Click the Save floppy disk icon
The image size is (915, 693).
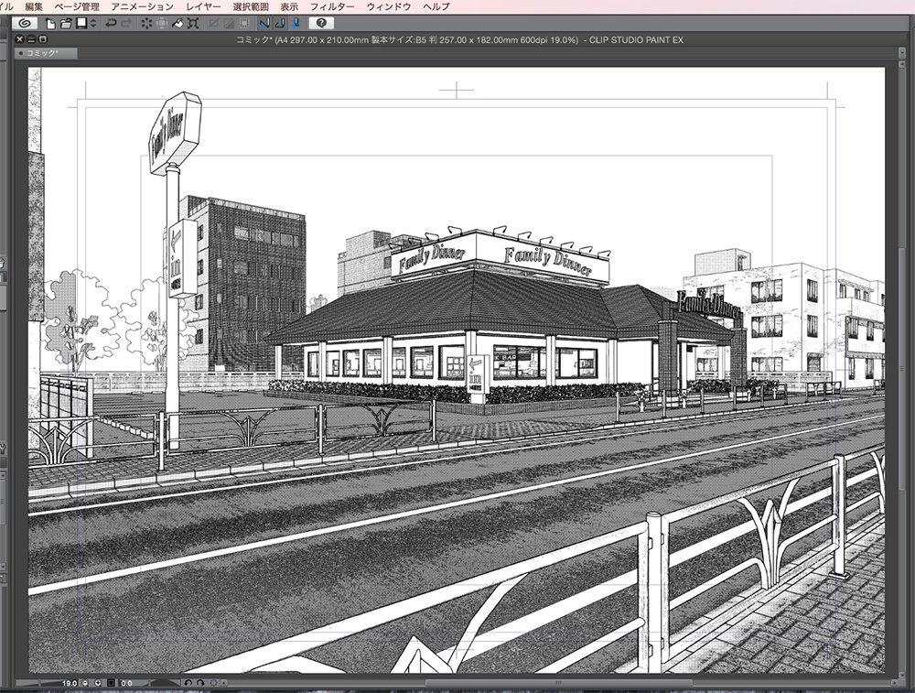click(81, 24)
